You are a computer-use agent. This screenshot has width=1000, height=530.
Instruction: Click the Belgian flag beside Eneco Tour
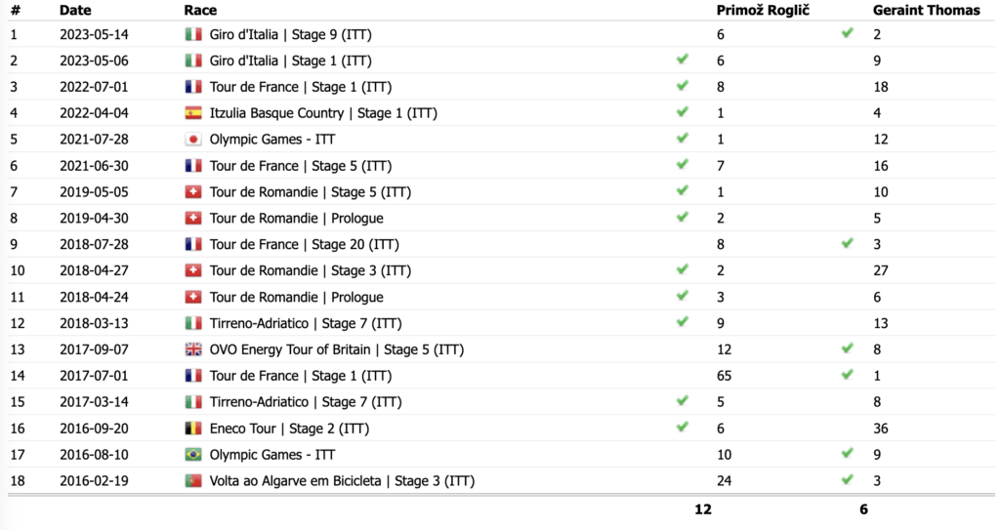193,428
